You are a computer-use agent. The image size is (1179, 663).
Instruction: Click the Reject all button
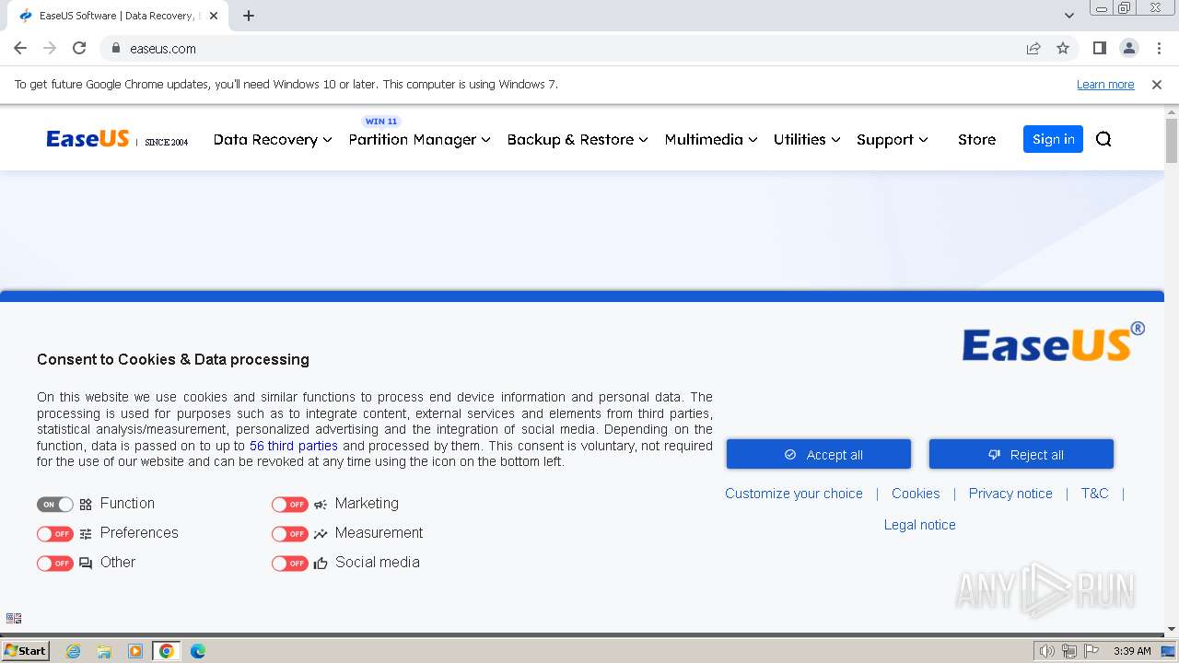(x=1021, y=454)
